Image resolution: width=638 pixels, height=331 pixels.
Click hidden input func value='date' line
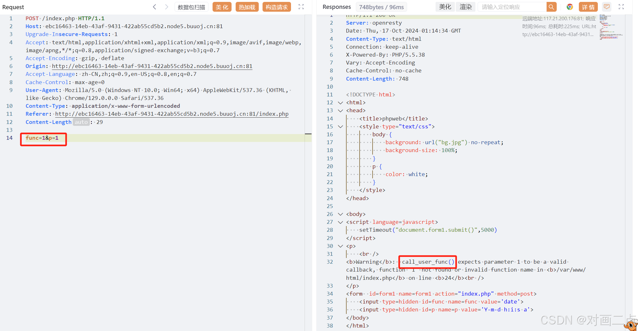[x=441, y=302]
